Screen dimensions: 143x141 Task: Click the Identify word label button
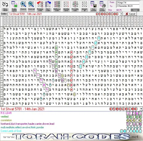[66, 10]
